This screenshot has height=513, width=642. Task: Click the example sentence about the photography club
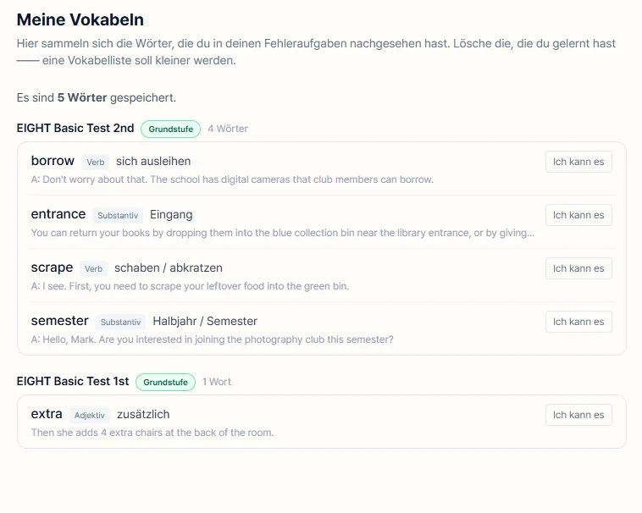pos(212,339)
